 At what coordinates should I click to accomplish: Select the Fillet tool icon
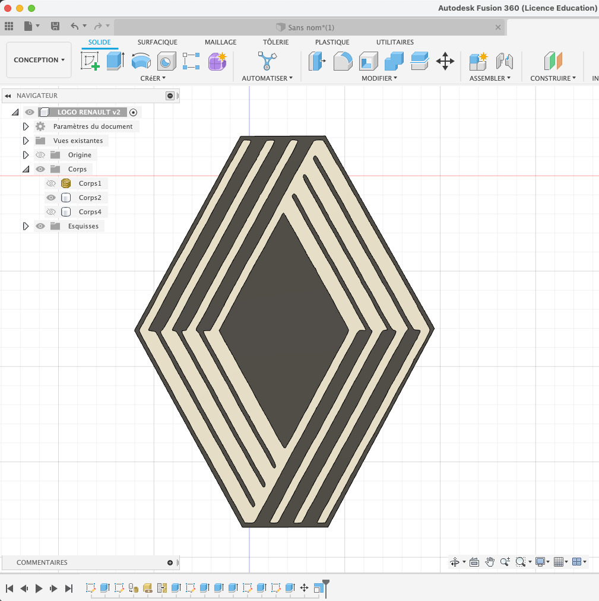(x=343, y=61)
